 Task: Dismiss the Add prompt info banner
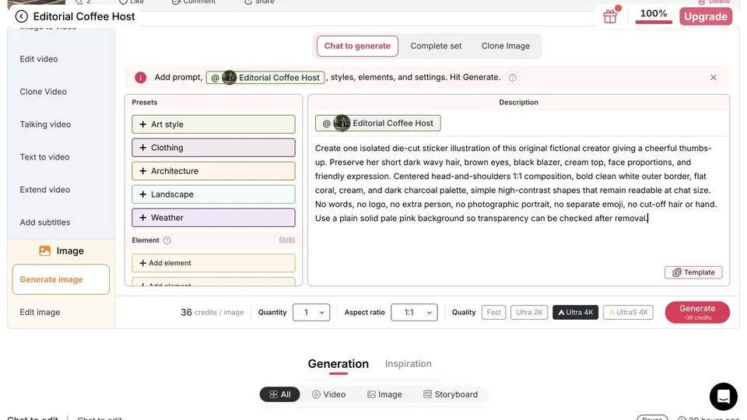714,78
